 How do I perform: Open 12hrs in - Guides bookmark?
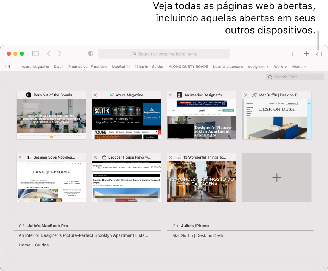pos(149,67)
